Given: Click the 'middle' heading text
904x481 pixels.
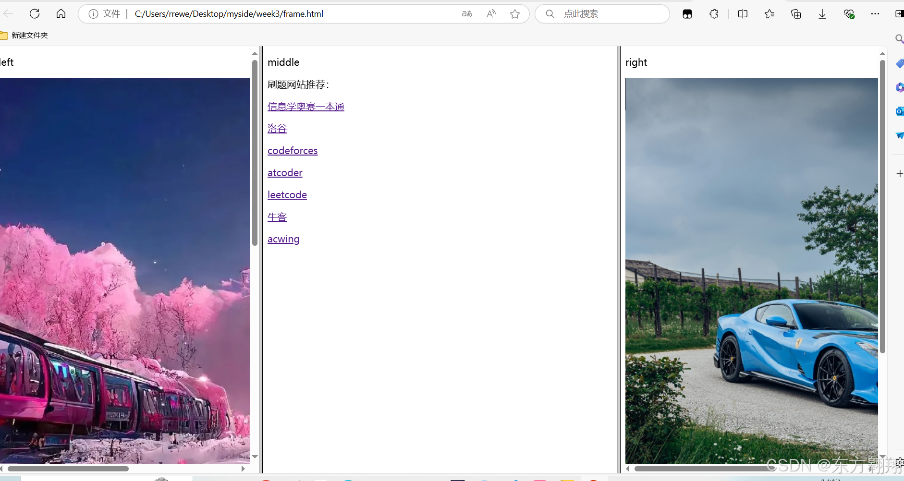Looking at the screenshot, I should [283, 62].
